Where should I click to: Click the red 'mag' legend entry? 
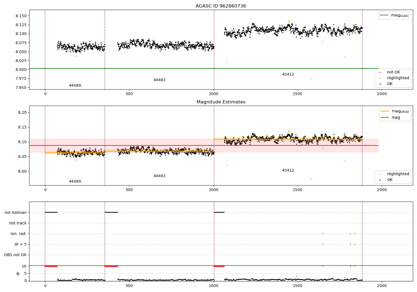pos(391,117)
